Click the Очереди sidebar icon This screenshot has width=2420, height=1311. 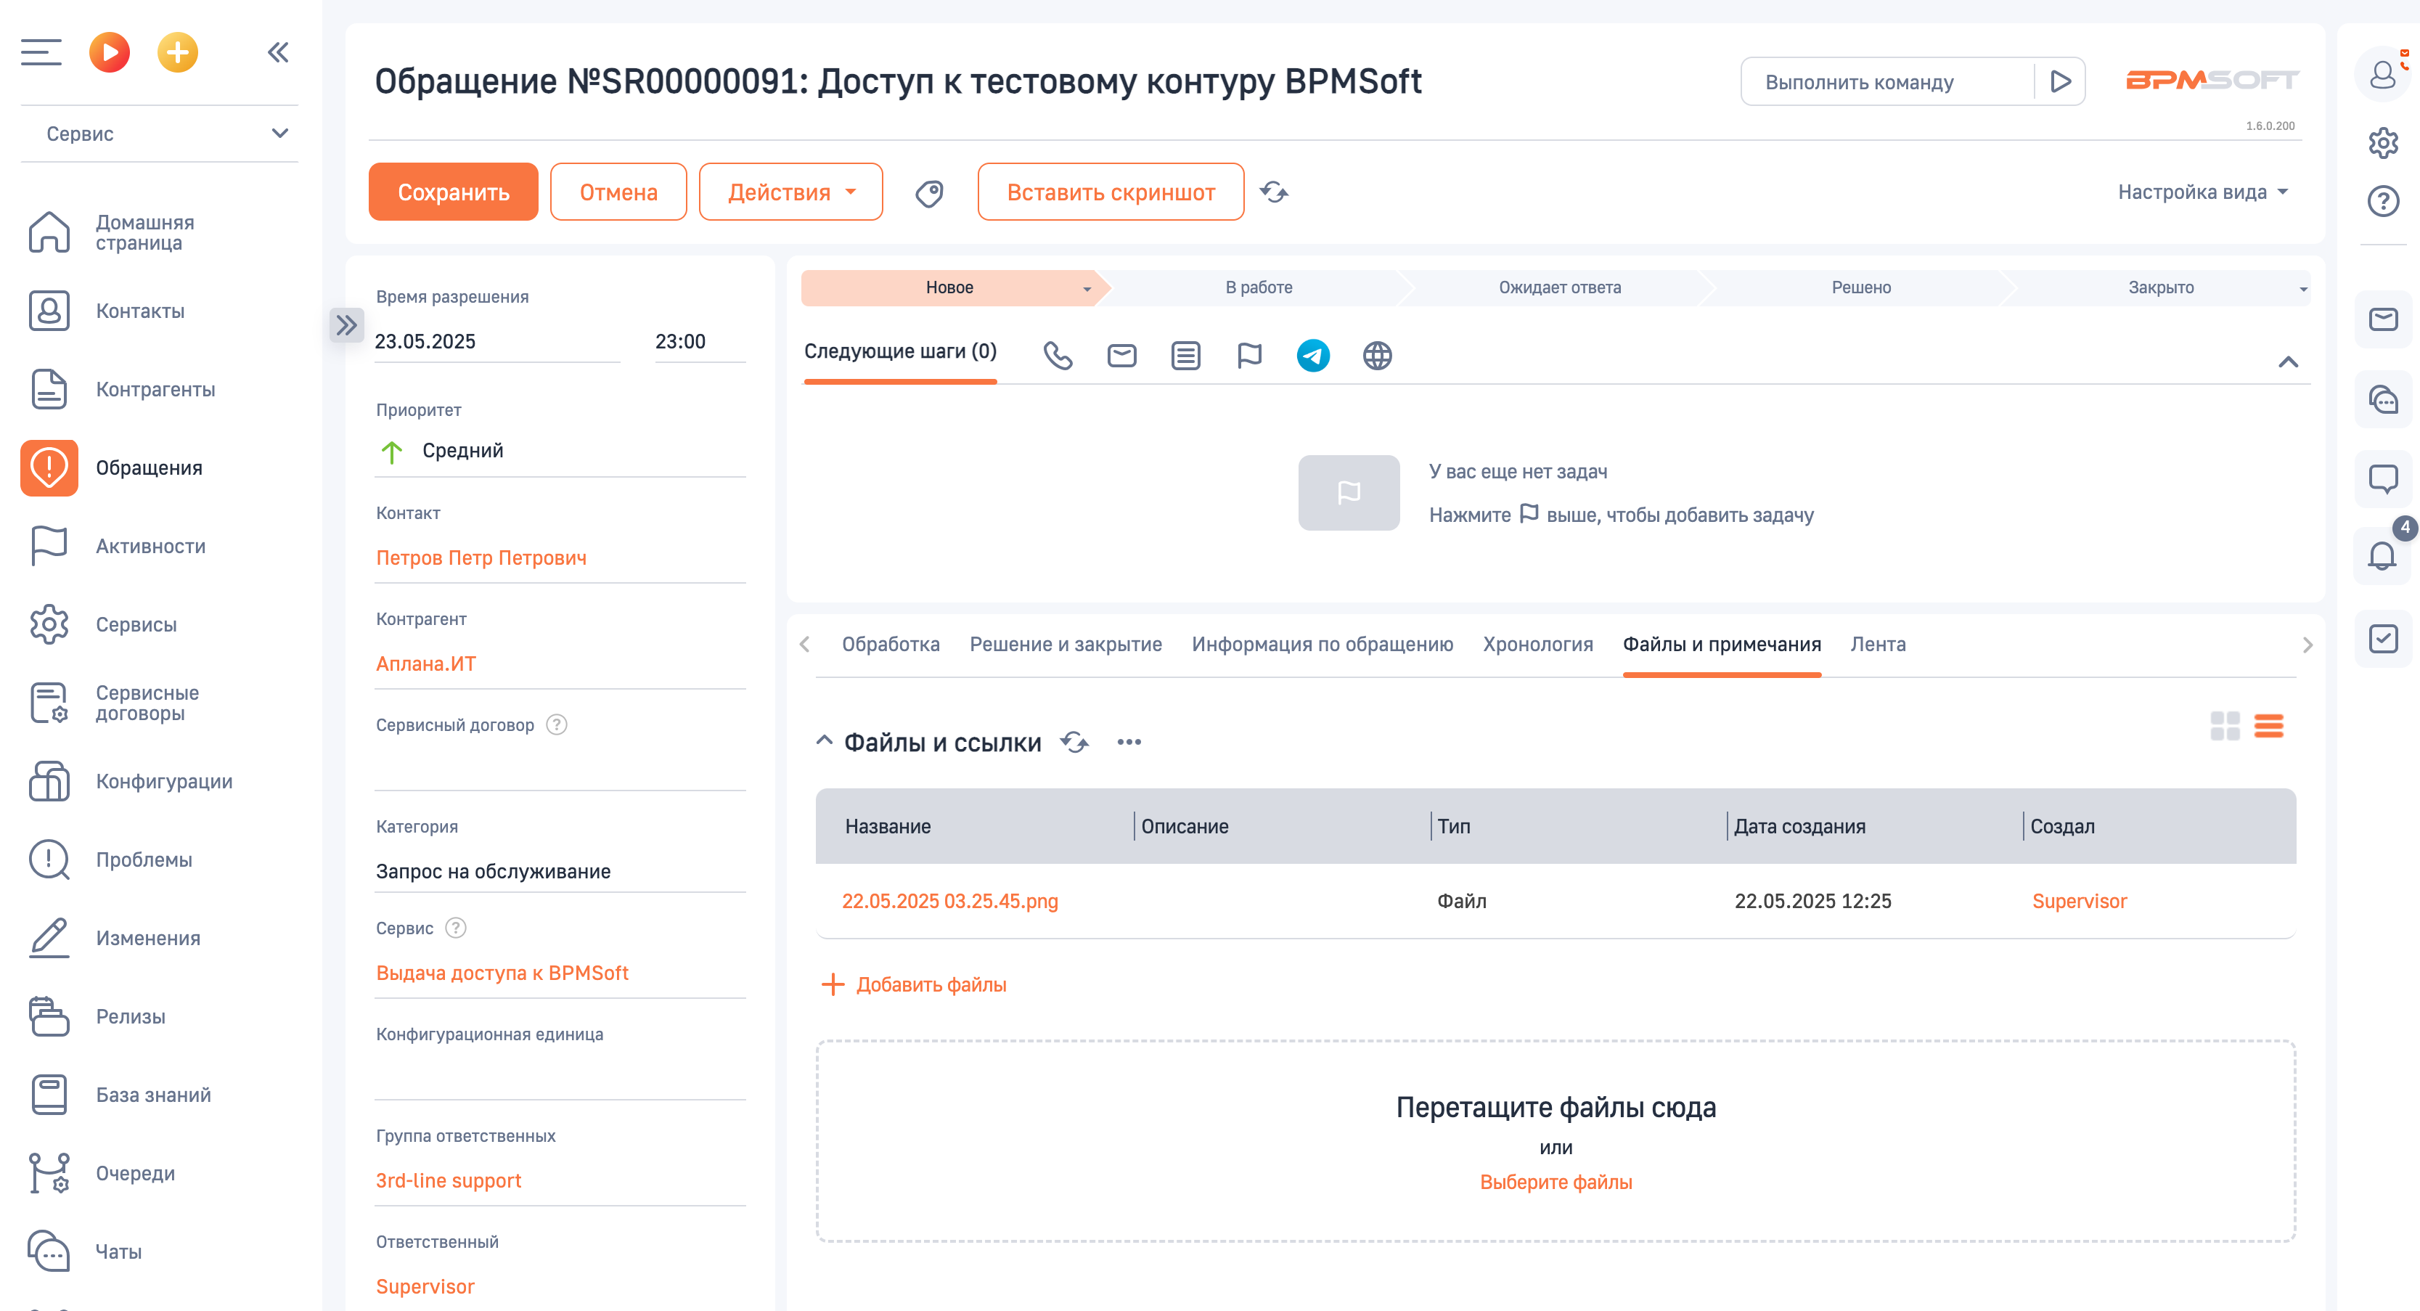click(49, 1174)
